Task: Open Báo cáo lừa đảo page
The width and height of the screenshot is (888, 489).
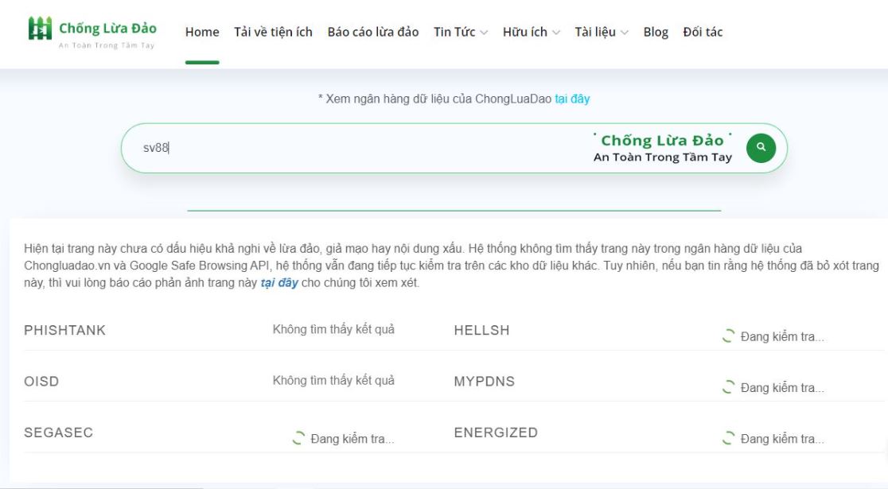Action: (x=373, y=33)
